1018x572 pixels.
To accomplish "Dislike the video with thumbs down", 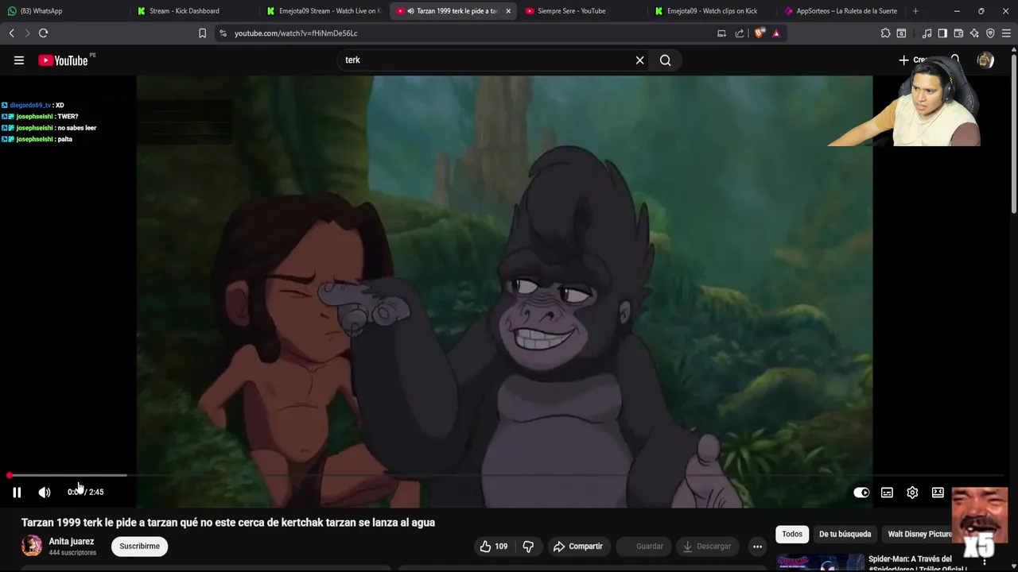I will pos(528,547).
